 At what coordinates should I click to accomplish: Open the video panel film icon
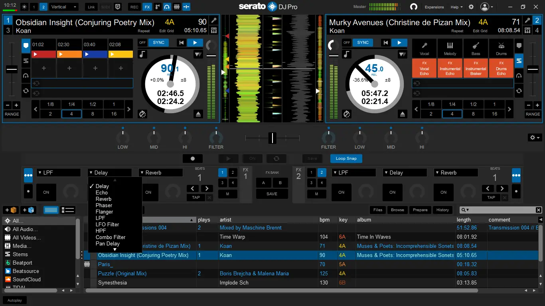[x=176, y=7]
